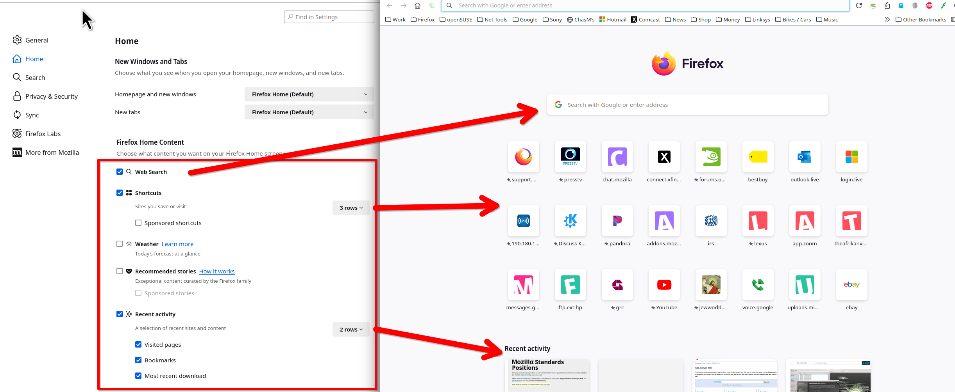Click the Hotmail bookmark

(613, 20)
